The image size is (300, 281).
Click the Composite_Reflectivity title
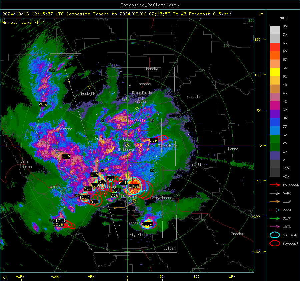[150, 5]
